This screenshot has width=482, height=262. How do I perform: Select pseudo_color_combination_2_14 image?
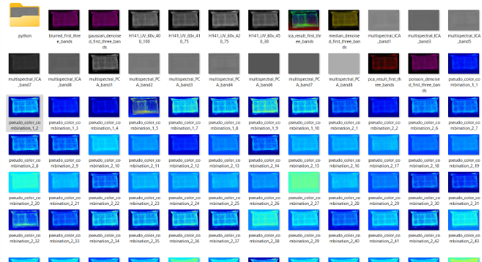[x=264, y=144]
